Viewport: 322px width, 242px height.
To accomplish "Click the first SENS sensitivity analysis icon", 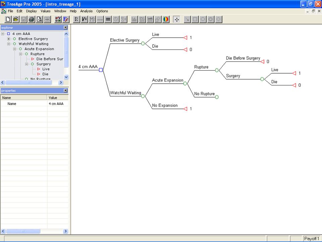I will [142, 19].
